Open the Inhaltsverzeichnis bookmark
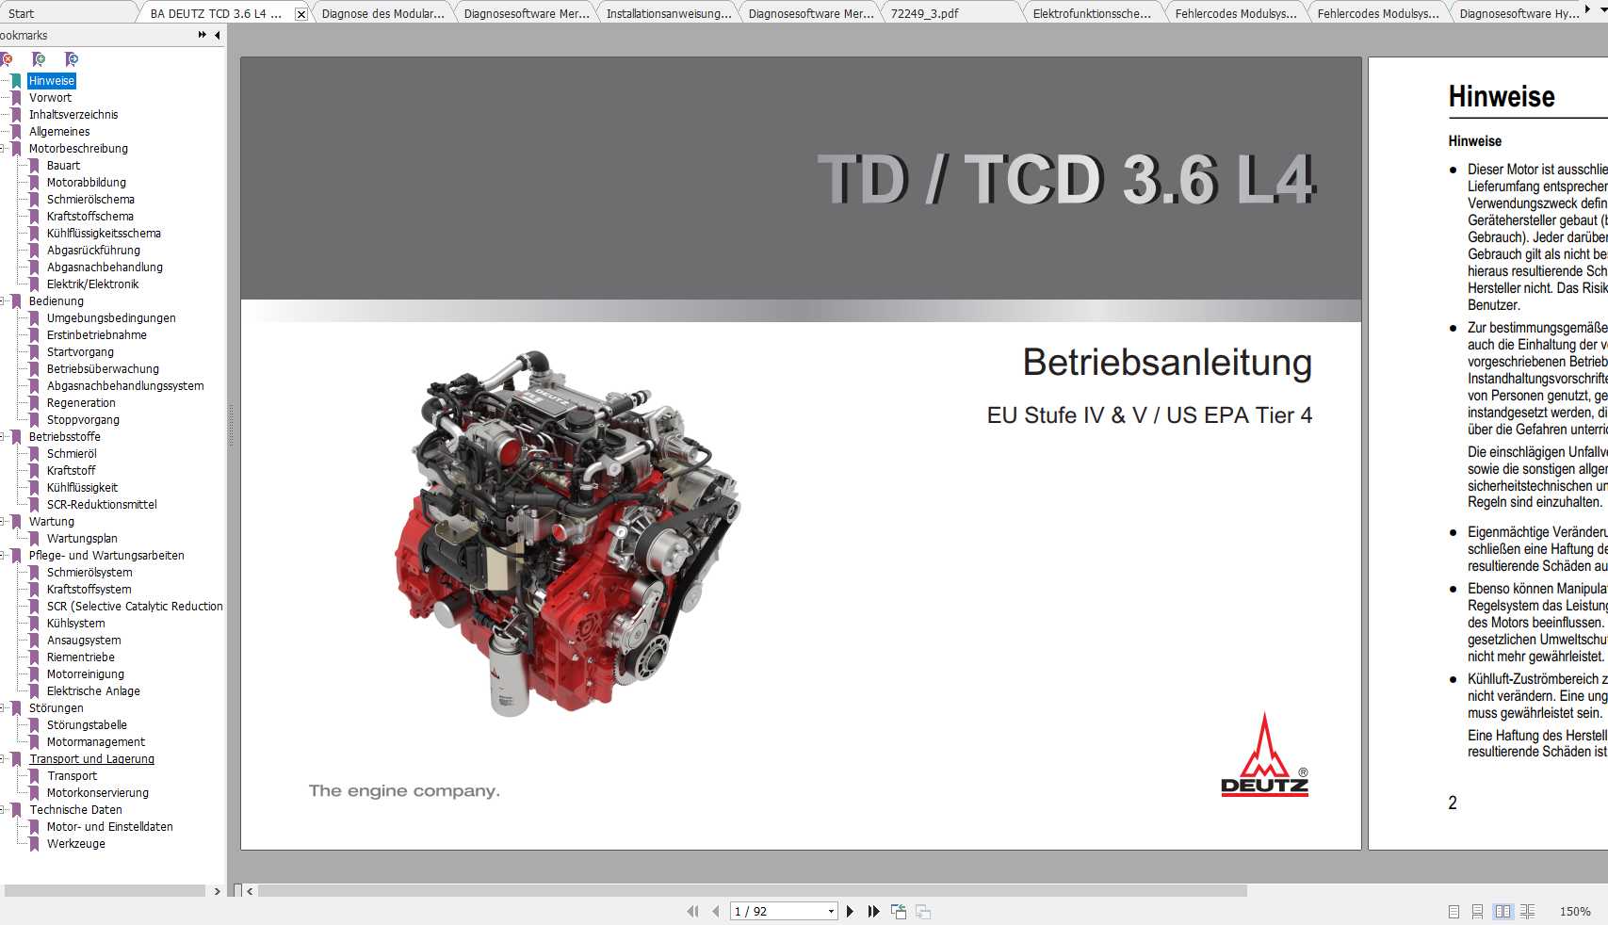 tap(73, 115)
